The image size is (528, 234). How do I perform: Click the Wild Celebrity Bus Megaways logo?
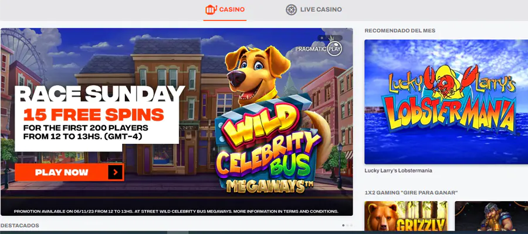(x=268, y=149)
